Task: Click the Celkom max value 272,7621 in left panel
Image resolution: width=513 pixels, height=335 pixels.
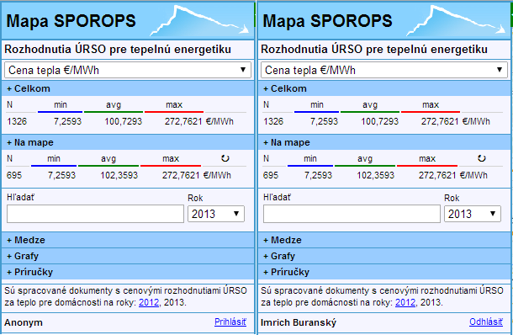Action: pyautogui.click(x=183, y=121)
